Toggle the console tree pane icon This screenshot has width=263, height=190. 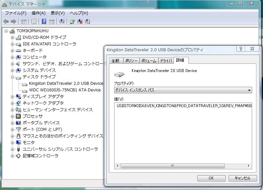coord(24,22)
